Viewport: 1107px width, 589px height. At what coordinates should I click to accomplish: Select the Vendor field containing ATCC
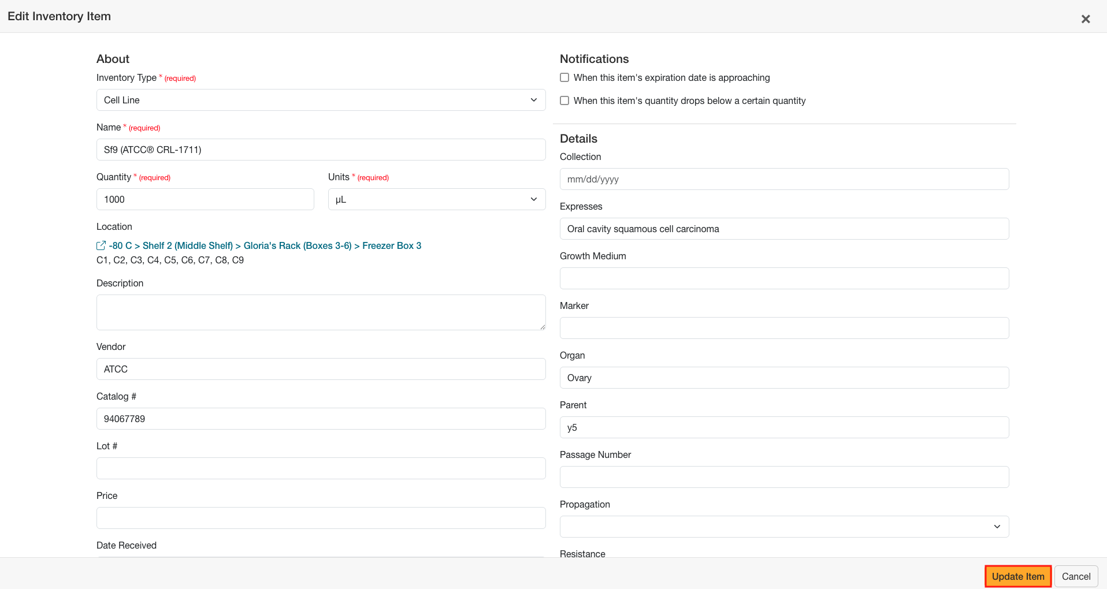321,369
